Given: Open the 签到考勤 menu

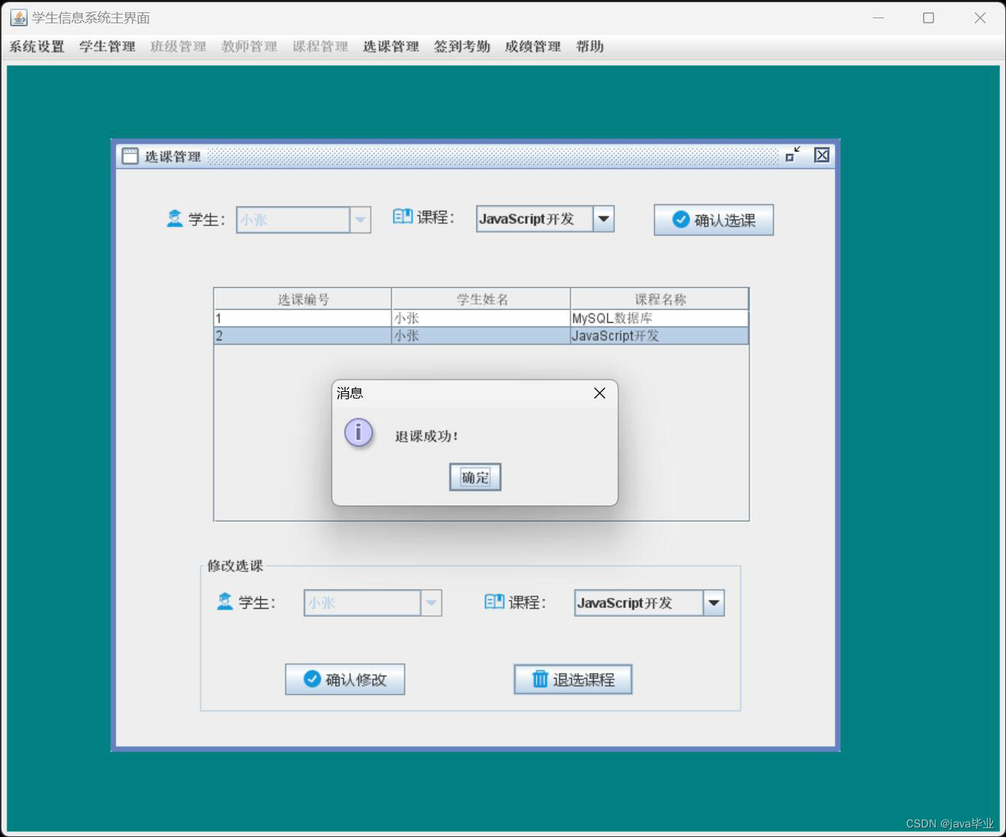Looking at the screenshot, I should point(462,47).
